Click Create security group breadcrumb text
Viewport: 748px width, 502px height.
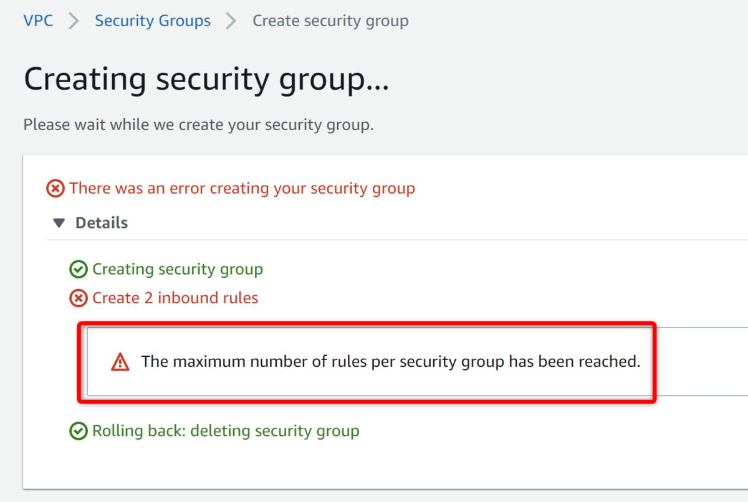tap(330, 21)
